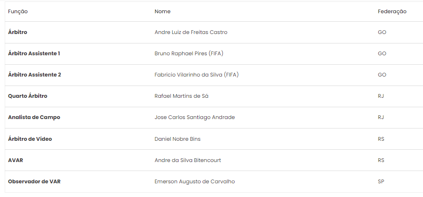Viewport: 423px width, 197px height.
Task: Click Fabricio Vilarinho da Silva (FIFA)
Action: (196, 75)
